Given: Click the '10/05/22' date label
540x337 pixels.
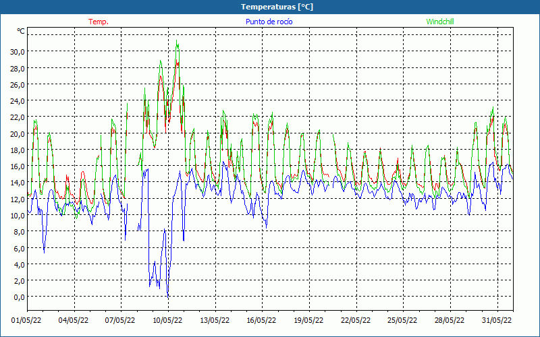Looking at the screenshot, I should [167, 320].
